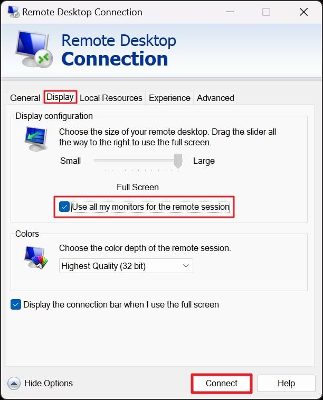
Task: Click the disabled maximize window icon
Action: (x=266, y=12)
